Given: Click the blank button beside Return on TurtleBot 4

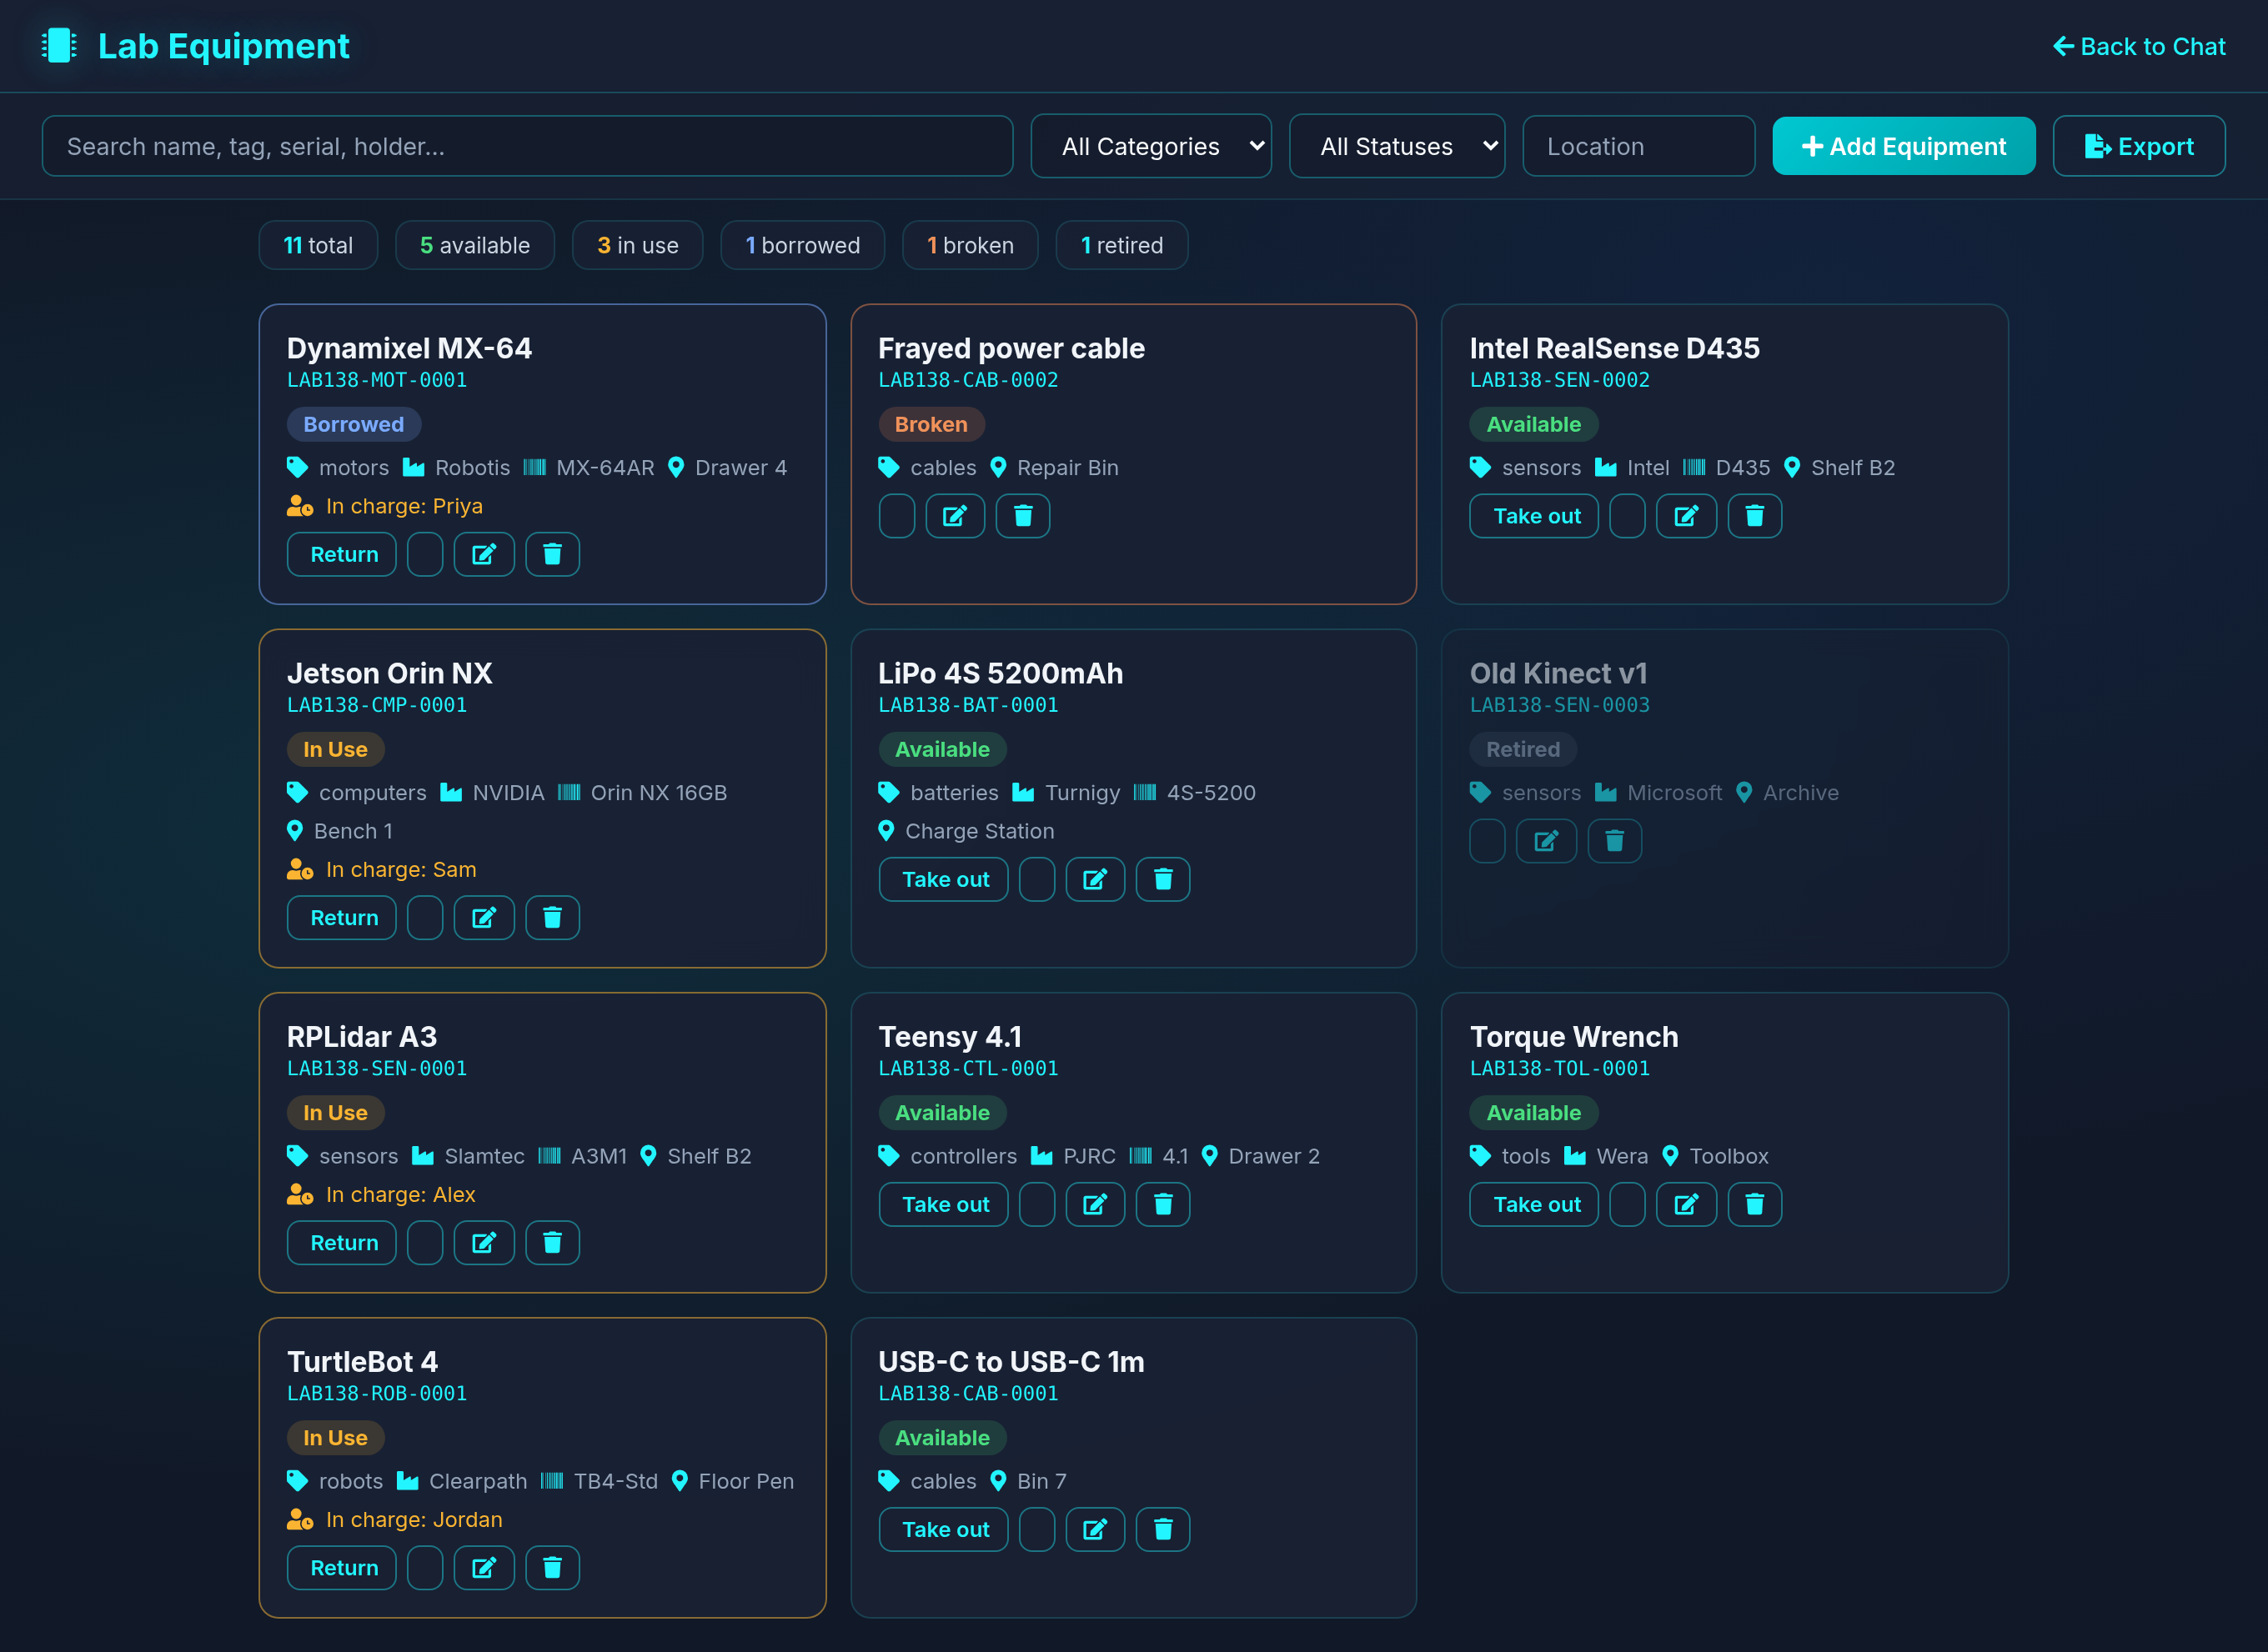Looking at the screenshot, I should point(425,1567).
